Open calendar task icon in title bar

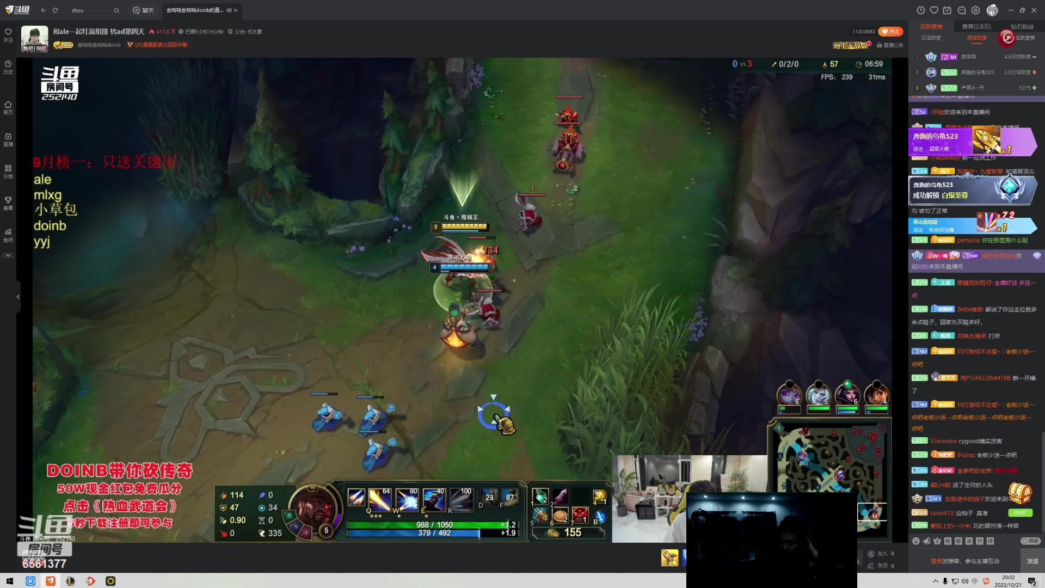pyautogui.click(x=947, y=10)
